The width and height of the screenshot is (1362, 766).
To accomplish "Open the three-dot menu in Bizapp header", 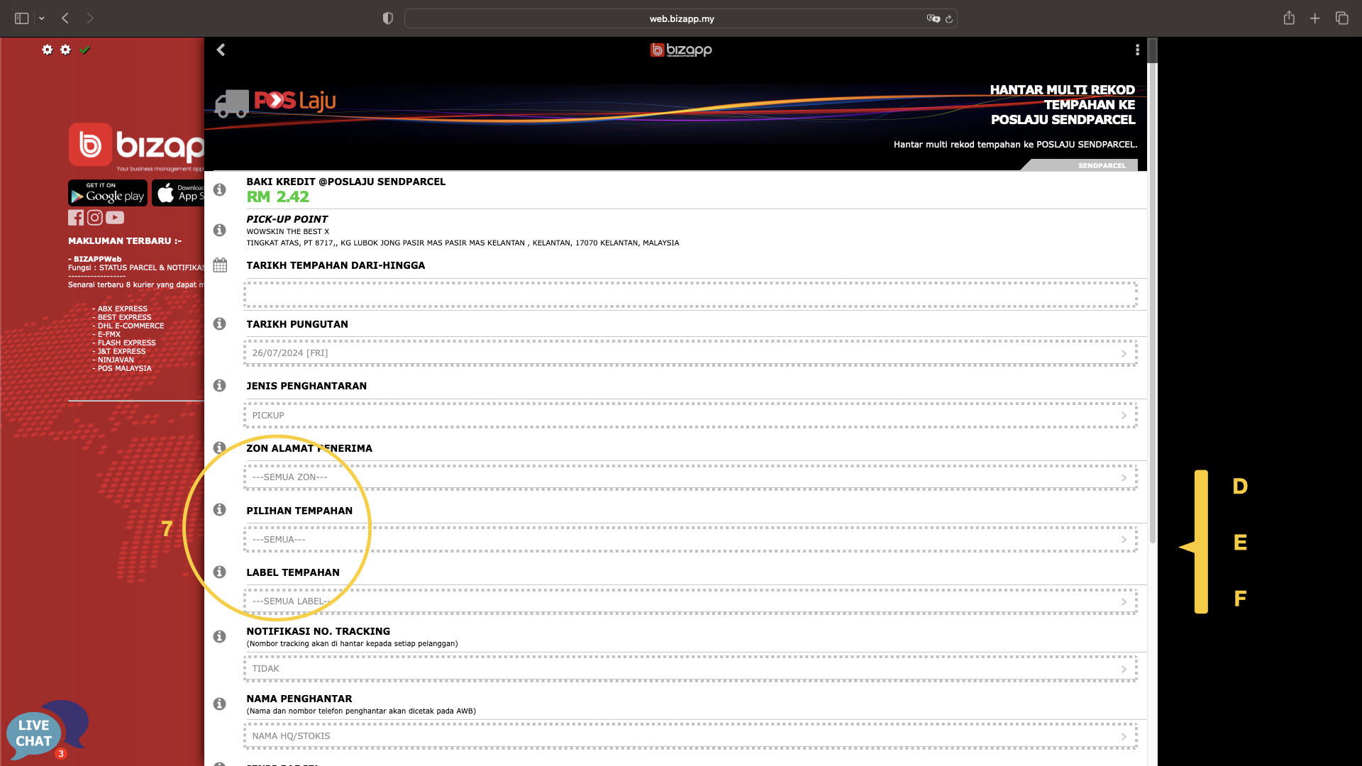I will [x=1137, y=50].
